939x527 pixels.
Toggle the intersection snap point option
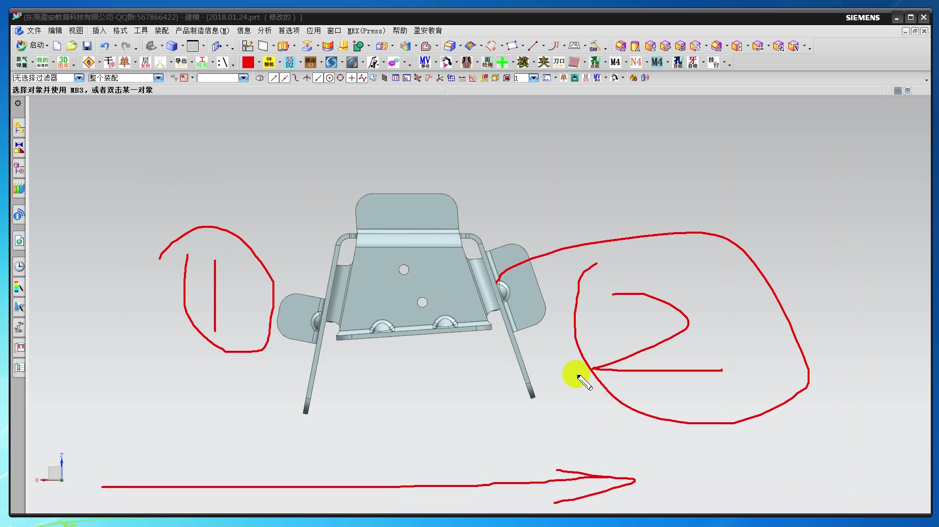coord(307,78)
